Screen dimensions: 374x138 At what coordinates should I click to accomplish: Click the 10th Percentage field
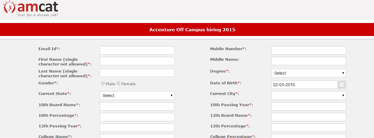[137, 117]
